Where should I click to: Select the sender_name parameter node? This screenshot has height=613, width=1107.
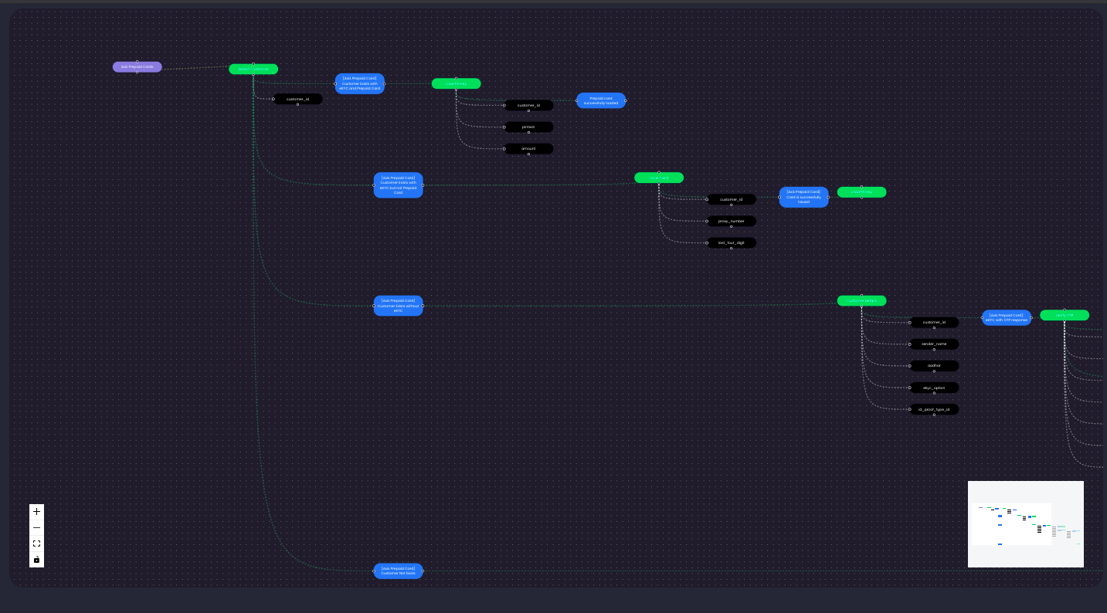pos(935,344)
